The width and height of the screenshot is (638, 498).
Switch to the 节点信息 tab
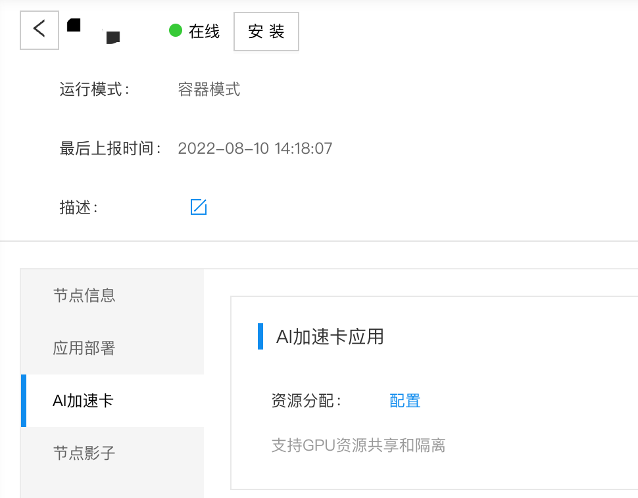(112, 295)
